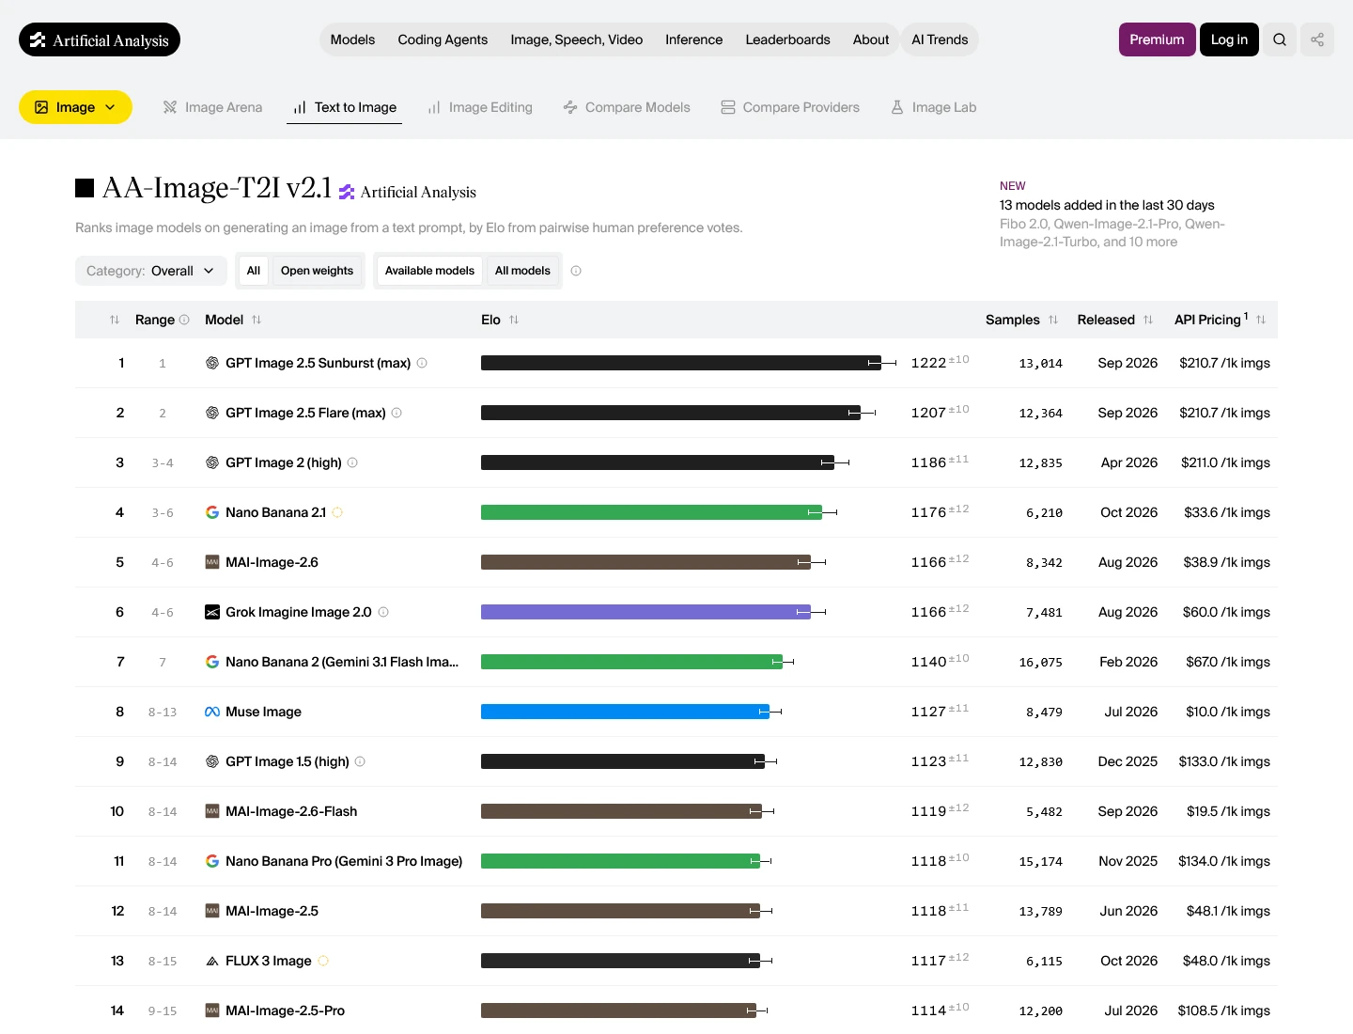Click info icon next to All models toggle
1353x1034 pixels.
coord(576,271)
